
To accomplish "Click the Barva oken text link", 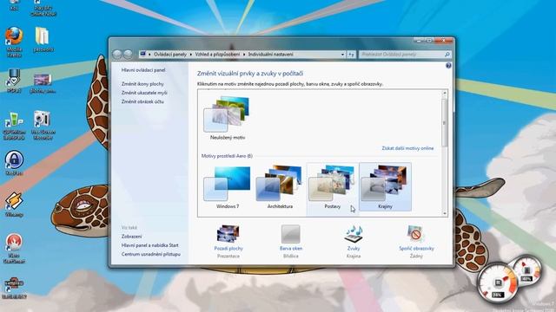I will (291, 249).
